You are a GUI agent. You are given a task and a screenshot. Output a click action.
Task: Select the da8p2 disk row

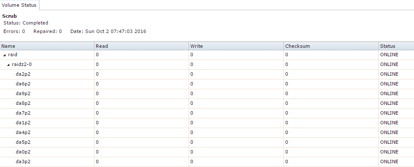tap(207, 103)
